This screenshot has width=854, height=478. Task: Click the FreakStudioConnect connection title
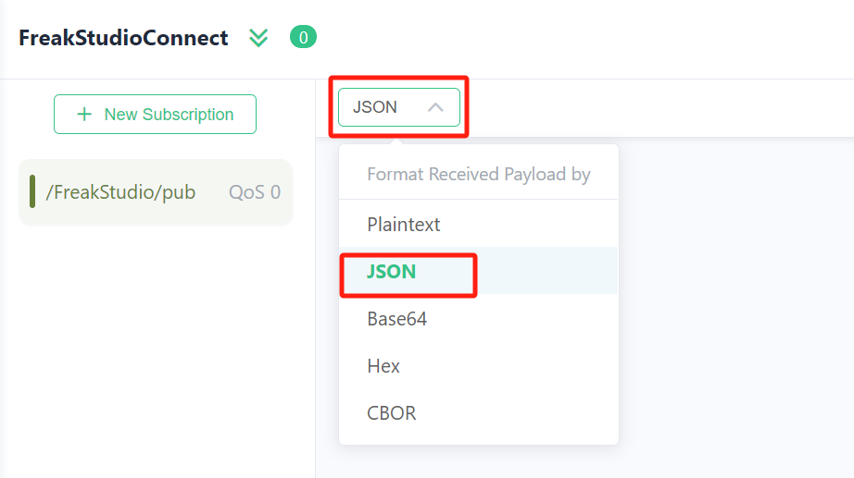pyautogui.click(x=123, y=38)
